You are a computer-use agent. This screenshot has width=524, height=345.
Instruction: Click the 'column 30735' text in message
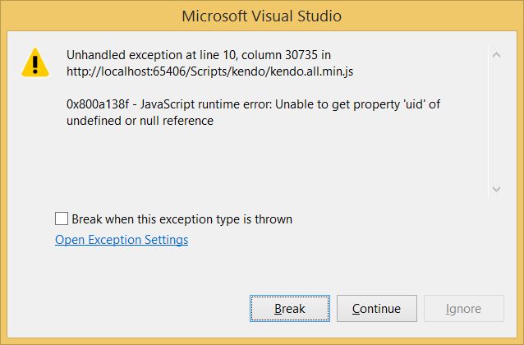(x=279, y=55)
